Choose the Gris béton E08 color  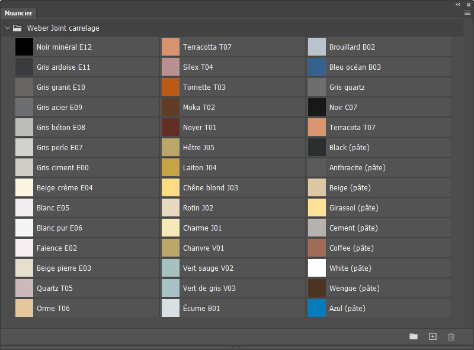click(x=24, y=127)
